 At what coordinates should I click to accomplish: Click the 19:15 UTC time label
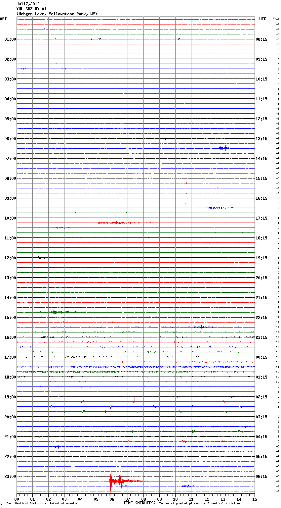tap(261, 258)
